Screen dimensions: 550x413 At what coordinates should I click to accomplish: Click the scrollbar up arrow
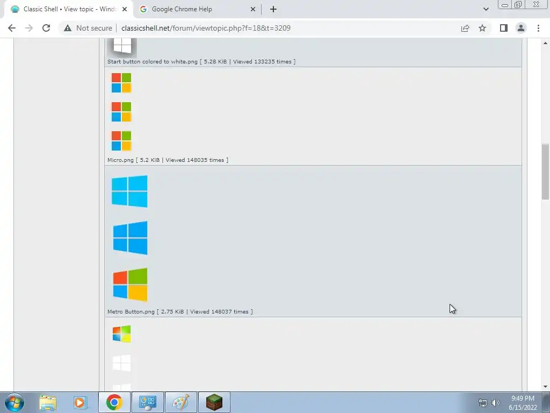(545, 43)
